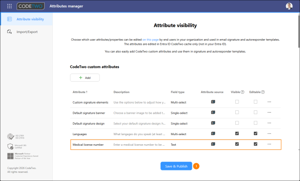The height and width of the screenshot is (181, 300).
Task: Tick Editable for Default signature design
Action: 255,123
